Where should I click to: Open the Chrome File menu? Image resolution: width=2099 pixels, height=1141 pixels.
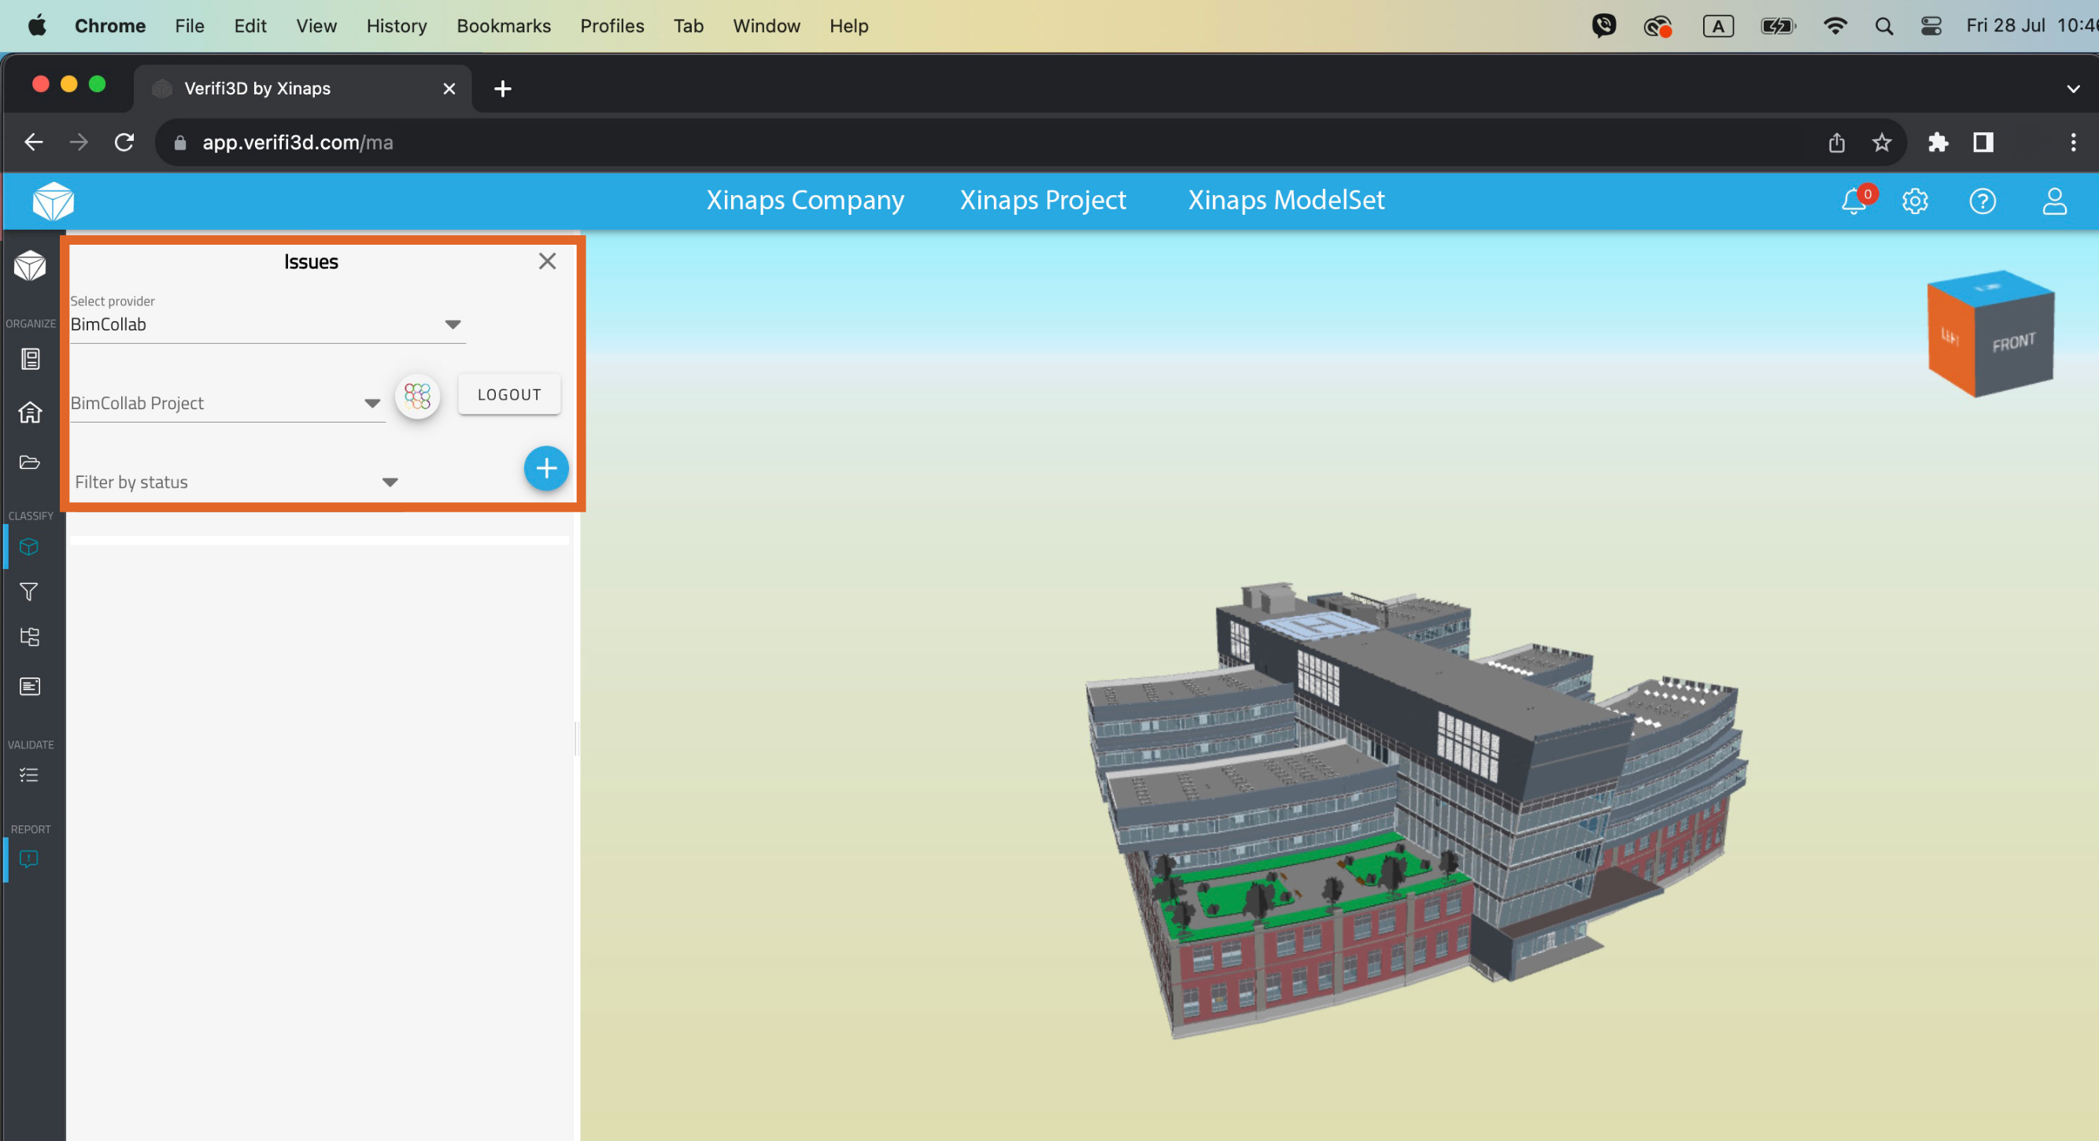point(189,26)
